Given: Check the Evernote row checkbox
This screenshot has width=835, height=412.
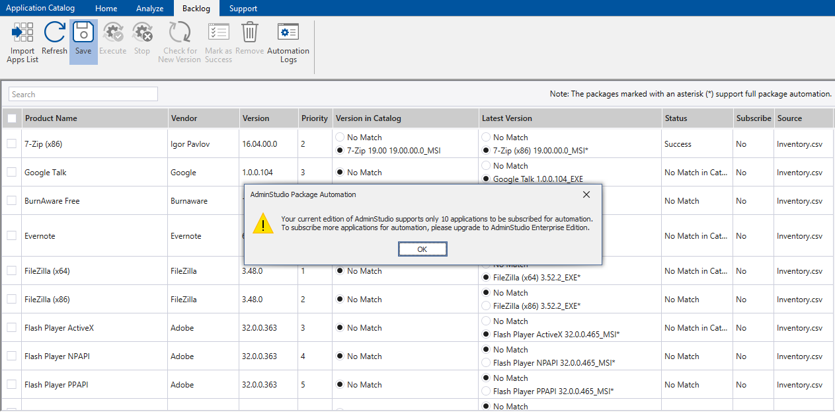Looking at the screenshot, I should coord(12,235).
